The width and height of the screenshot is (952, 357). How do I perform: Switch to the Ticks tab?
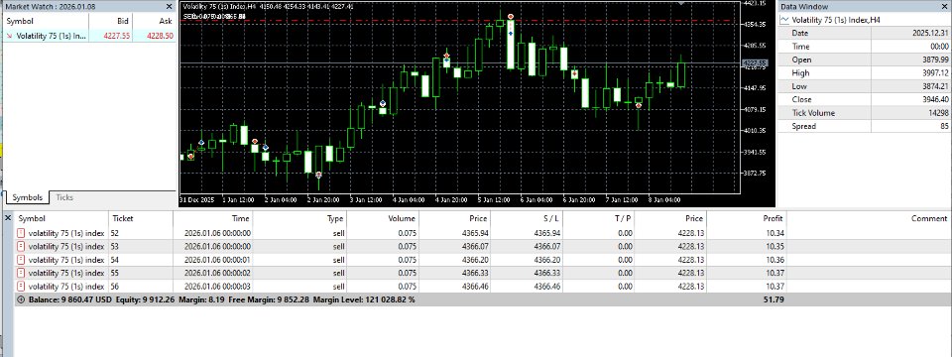64,197
